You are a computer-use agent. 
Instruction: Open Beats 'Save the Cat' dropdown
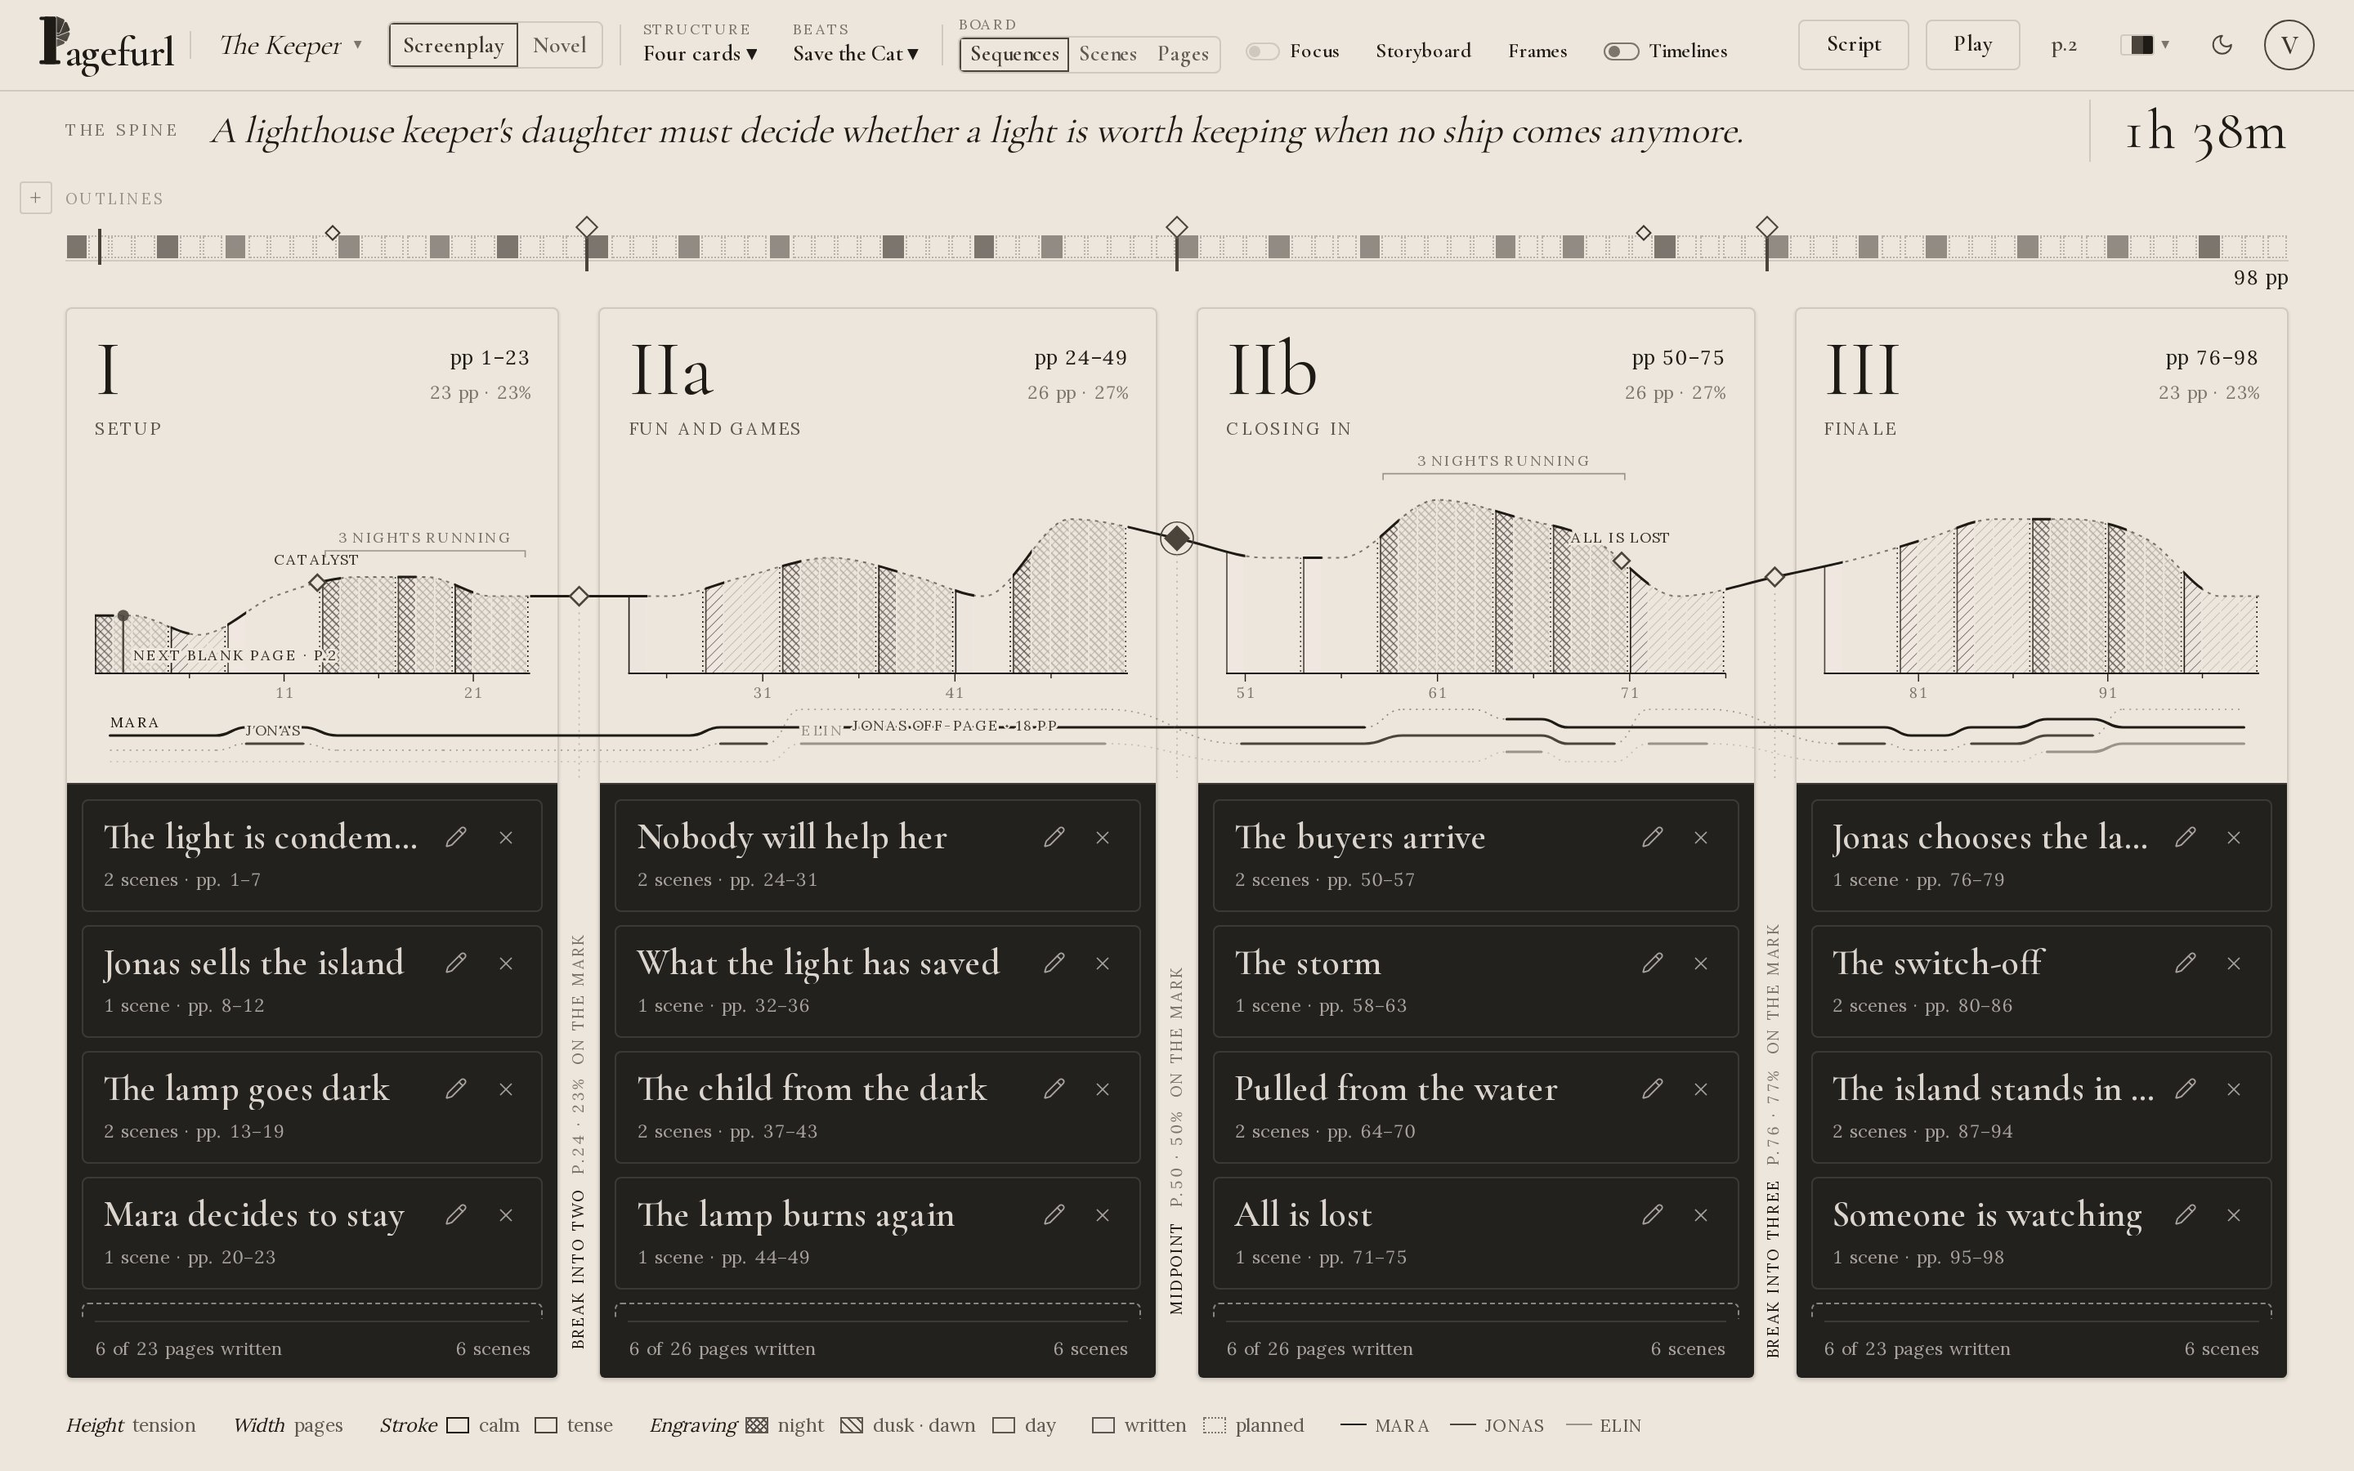[x=855, y=53]
